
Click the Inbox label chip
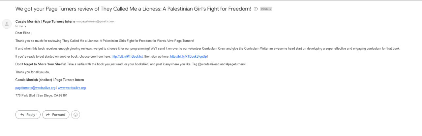[x=264, y=9]
